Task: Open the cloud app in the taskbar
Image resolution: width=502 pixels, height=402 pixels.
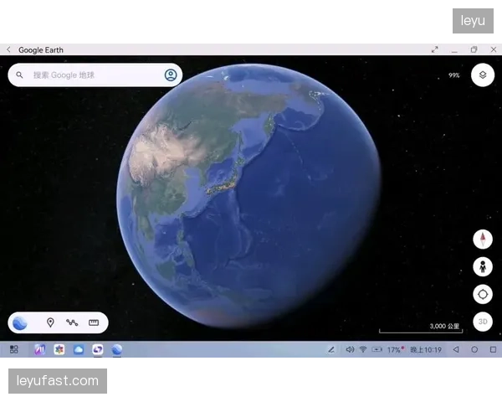Action: [x=79, y=349]
